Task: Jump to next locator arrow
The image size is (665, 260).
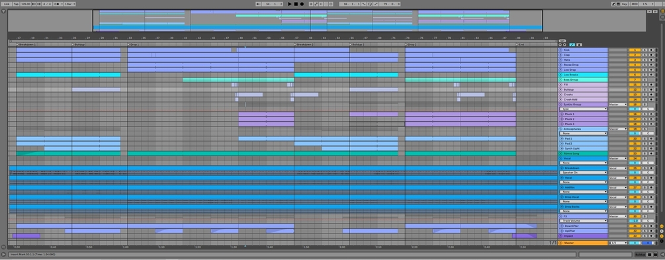Action: (564, 44)
